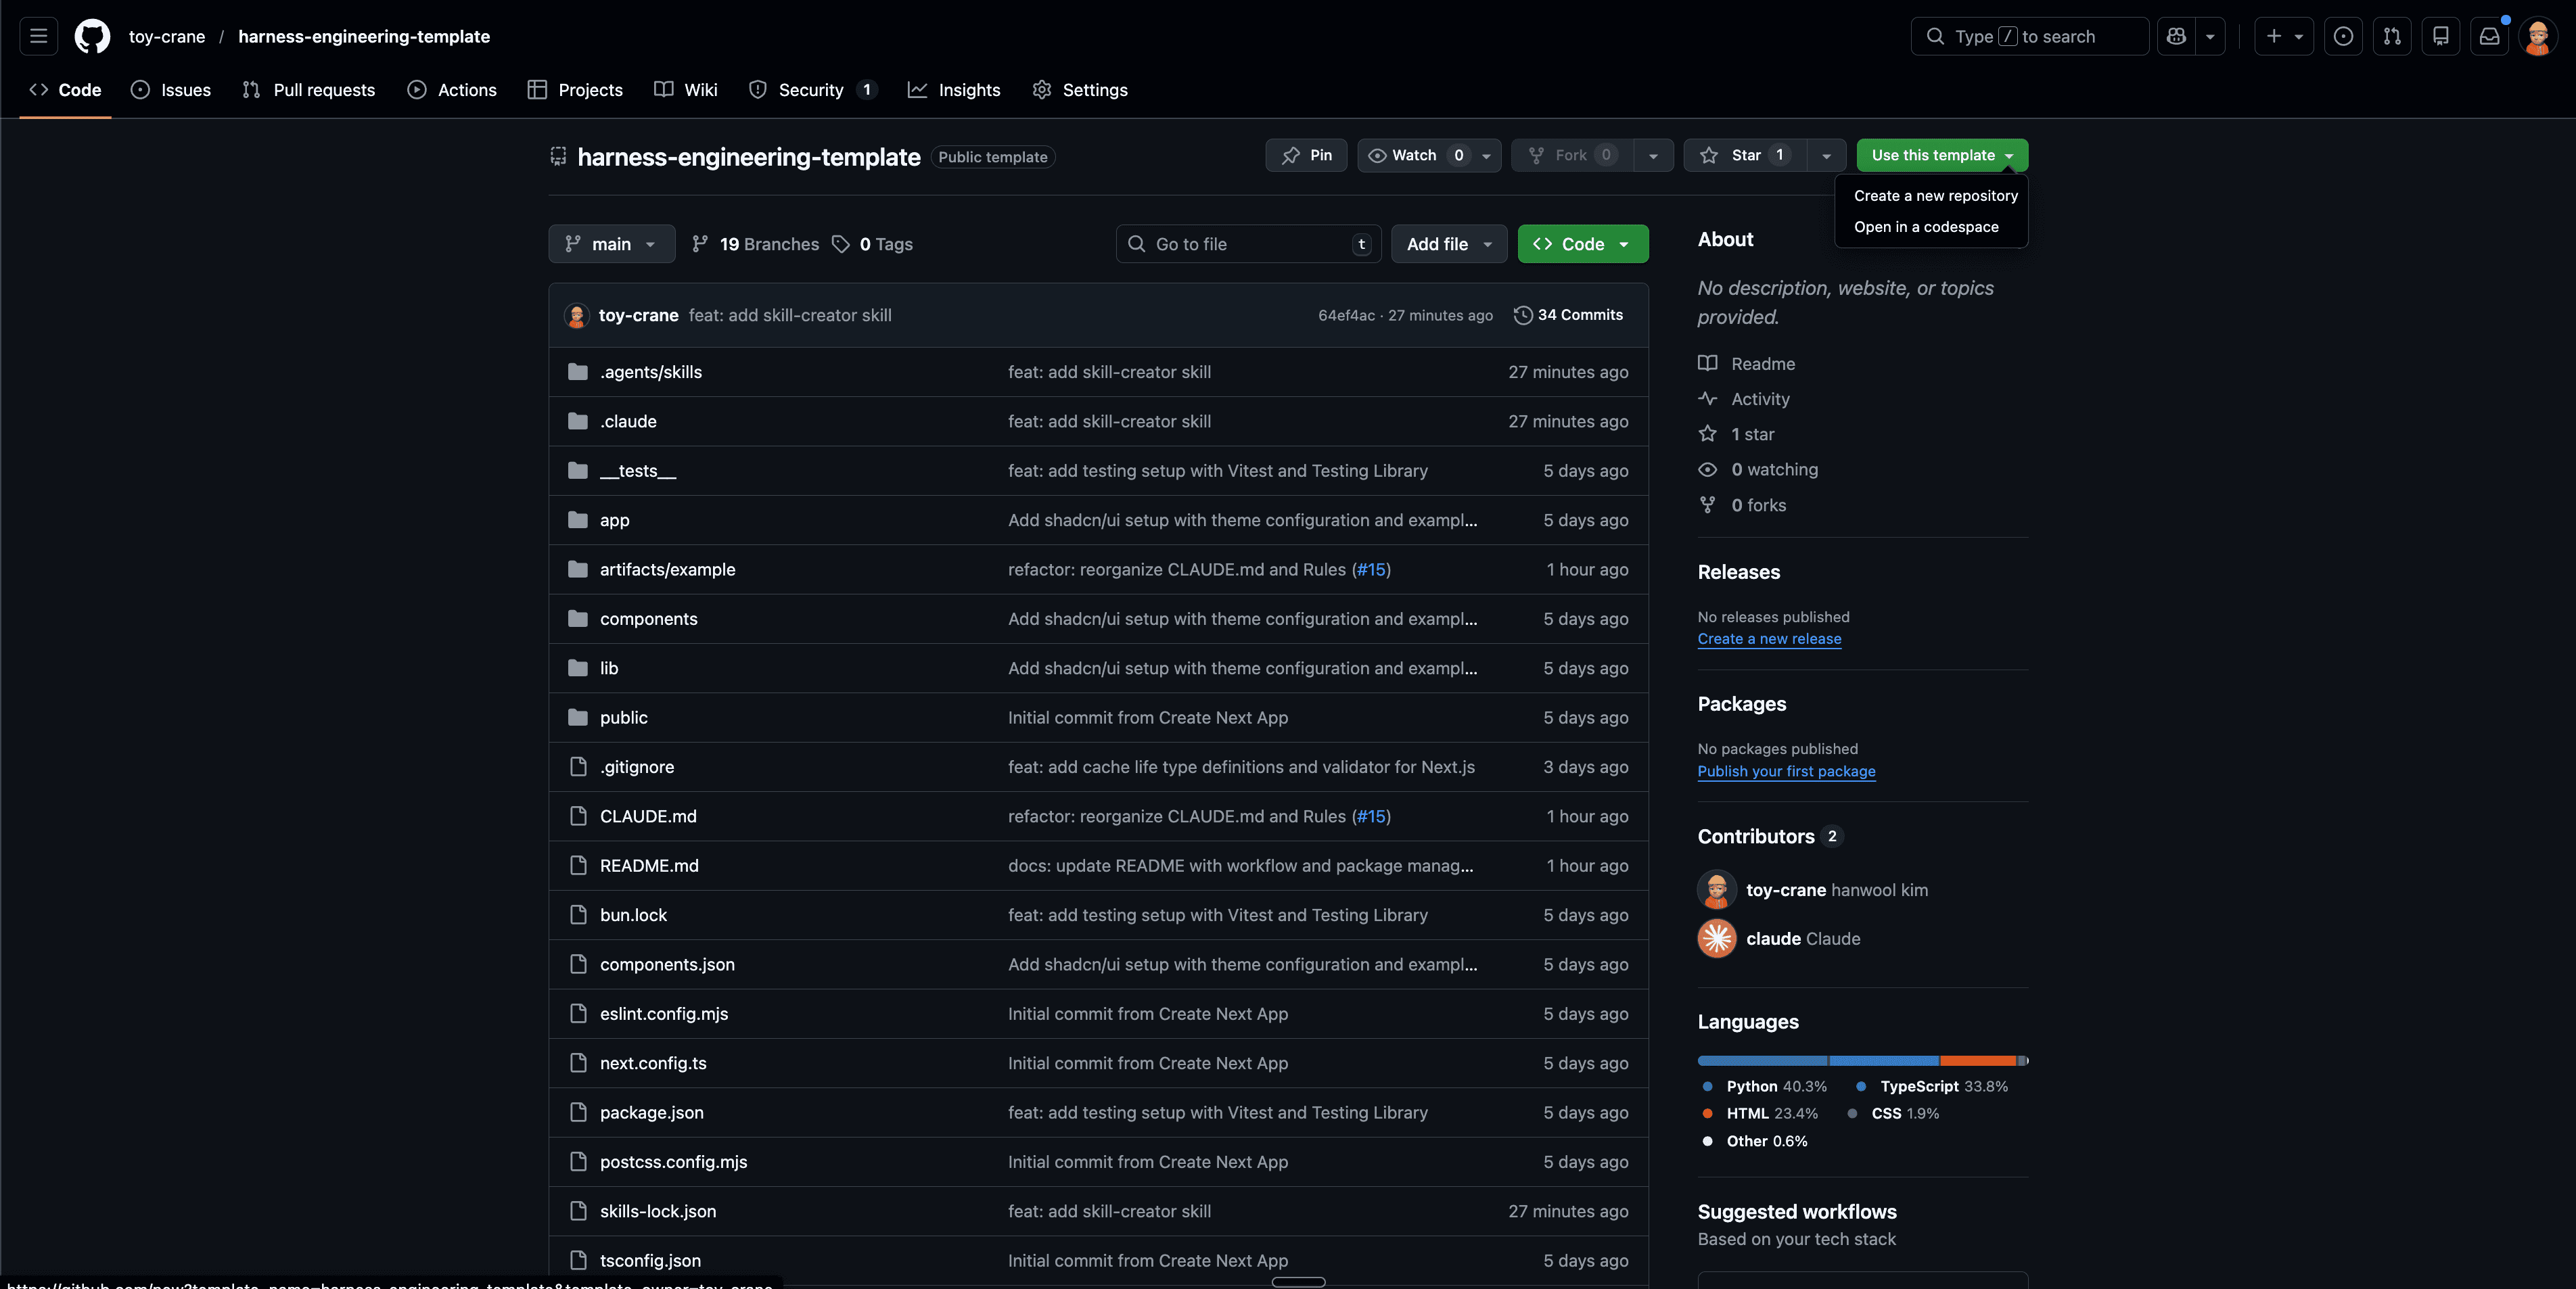Open the main branch selector dropdown
Viewport: 2576px width, 1289px height.
tap(611, 243)
